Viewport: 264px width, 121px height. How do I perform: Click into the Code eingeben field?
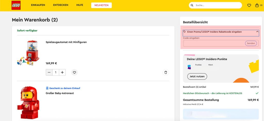[x=213, y=43]
